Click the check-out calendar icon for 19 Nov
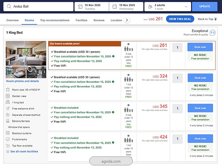 [115, 7]
